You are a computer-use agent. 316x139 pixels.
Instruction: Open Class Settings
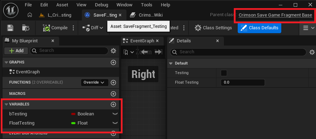pyautogui.click(x=213, y=28)
